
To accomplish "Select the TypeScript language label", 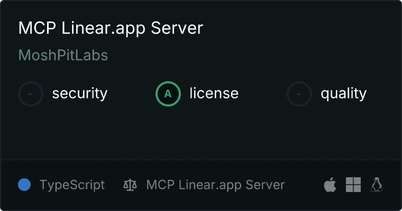I will 72,185.
